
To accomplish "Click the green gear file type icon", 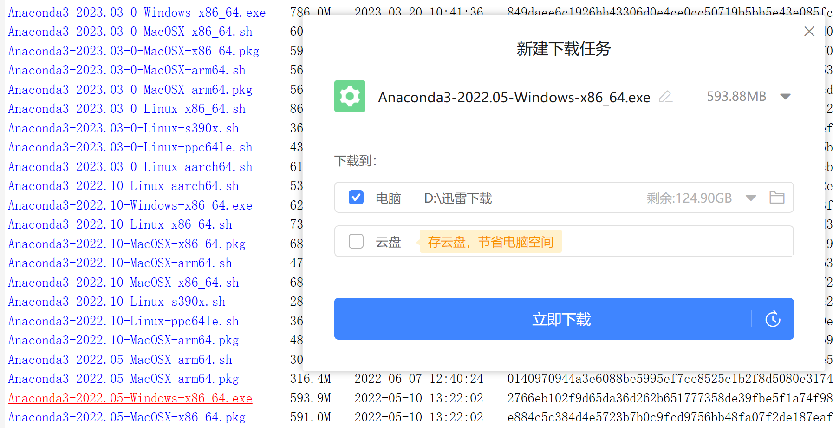I will pos(350,96).
